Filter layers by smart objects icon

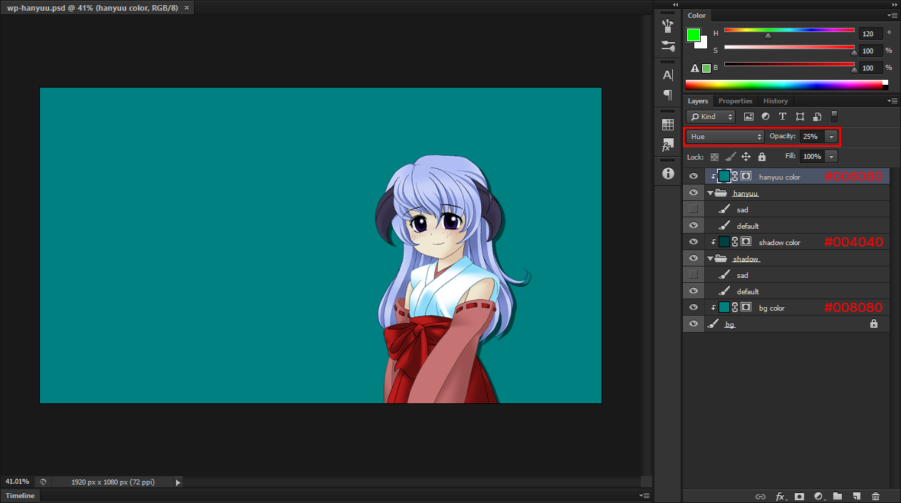pyautogui.click(x=817, y=116)
